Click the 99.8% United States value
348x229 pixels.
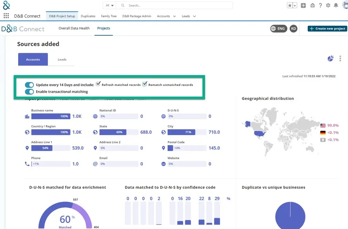333,126
